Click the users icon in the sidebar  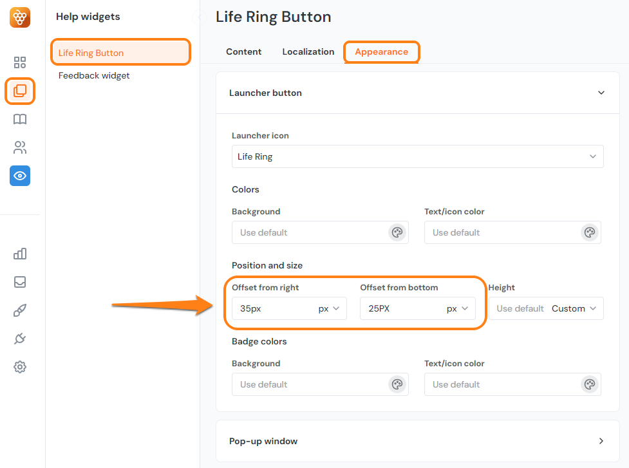pyautogui.click(x=19, y=147)
